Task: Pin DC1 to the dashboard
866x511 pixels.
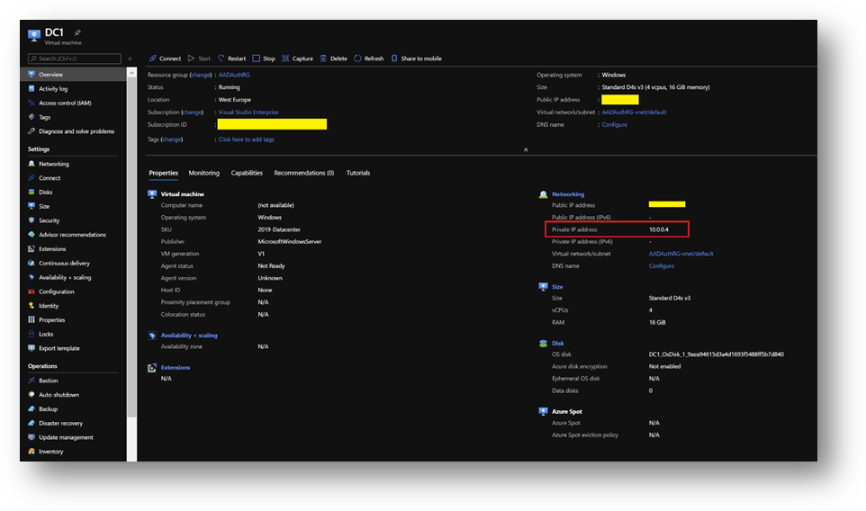Action: (x=77, y=32)
